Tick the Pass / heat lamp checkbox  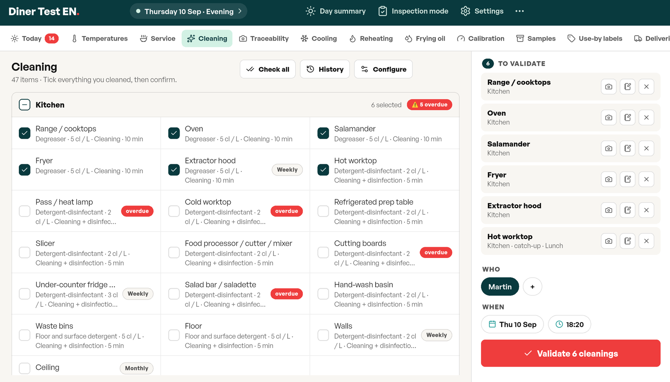click(25, 211)
